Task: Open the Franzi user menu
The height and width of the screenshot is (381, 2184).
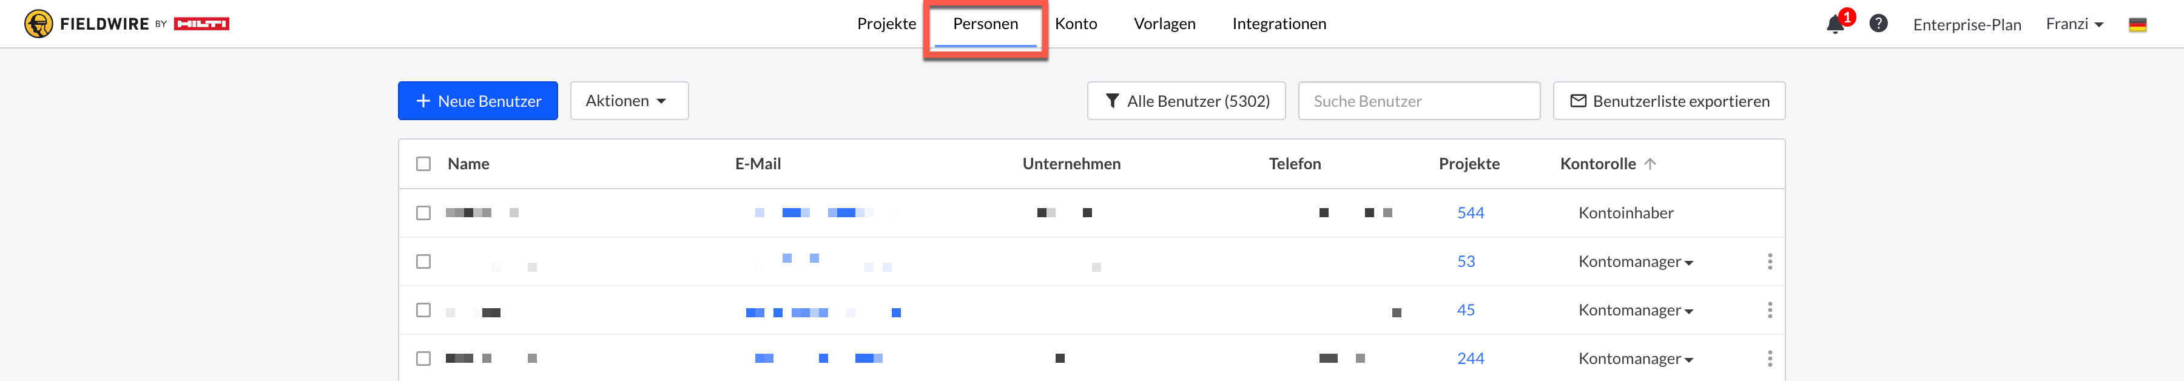Action: point(2074,24)
